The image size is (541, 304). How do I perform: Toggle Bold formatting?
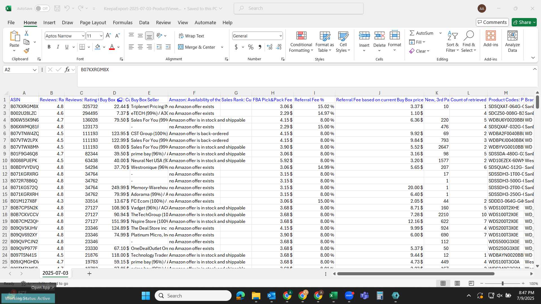click(49, 47)
